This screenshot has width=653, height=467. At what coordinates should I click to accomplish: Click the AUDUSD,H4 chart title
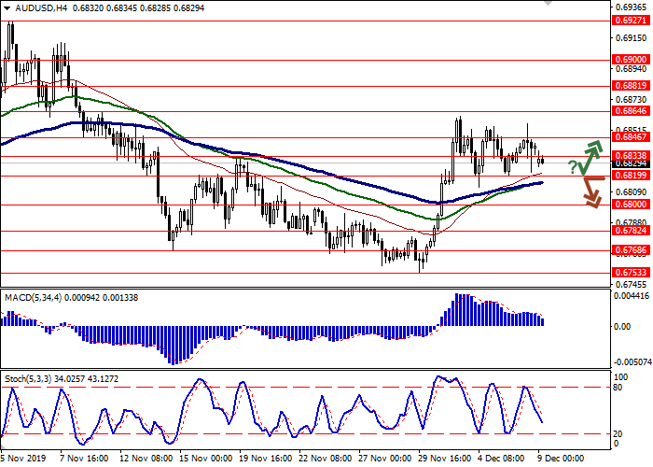(27, 7)
